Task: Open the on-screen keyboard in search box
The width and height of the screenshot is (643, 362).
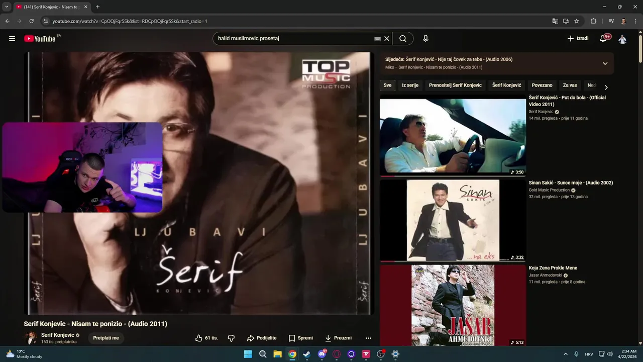Action: (378, 39)
